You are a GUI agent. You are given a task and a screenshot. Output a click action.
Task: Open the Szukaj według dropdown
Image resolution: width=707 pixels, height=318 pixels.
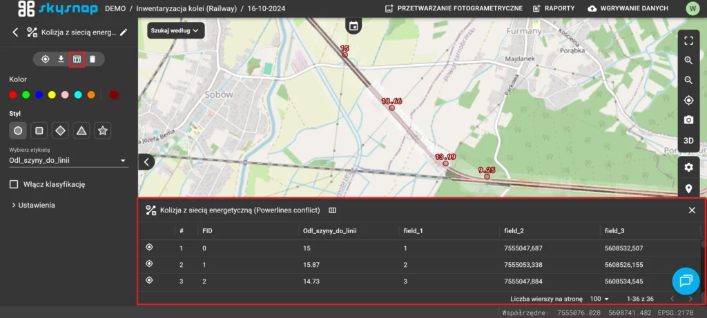point(175,30)
